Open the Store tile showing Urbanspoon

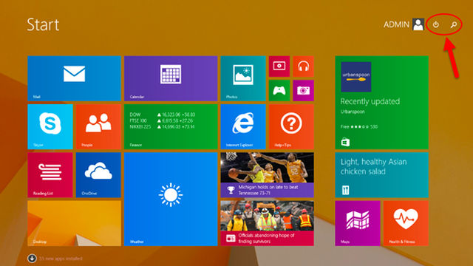click(381, 103)
